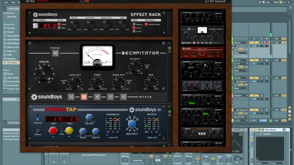Image resolution: width=294 pixels, height=165 pixels.
Task: Open Drums category in browser
Action: pos(10,32)
